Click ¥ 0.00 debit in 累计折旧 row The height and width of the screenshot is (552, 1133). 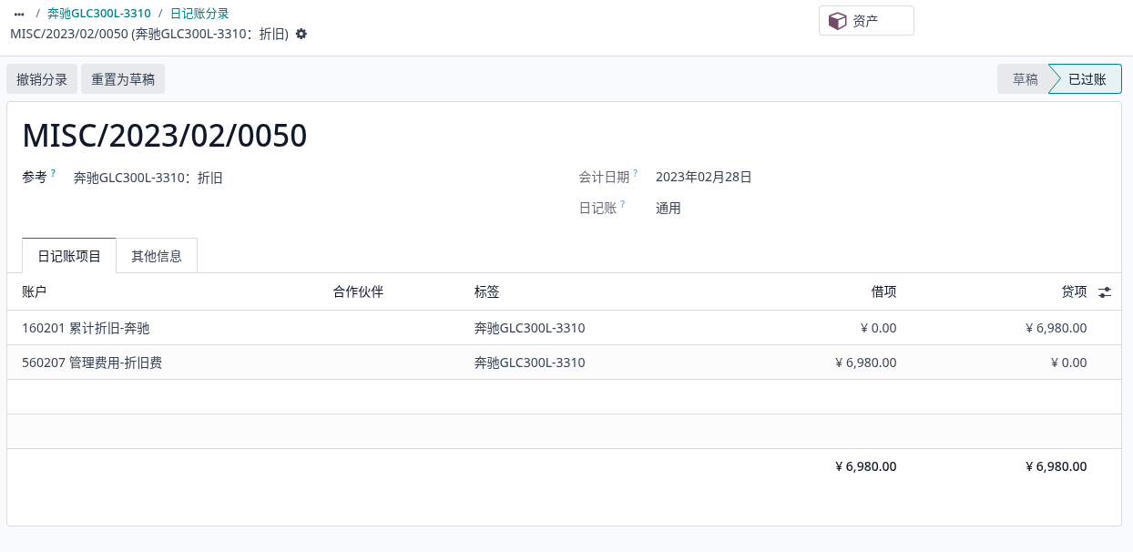coord(879,328)
